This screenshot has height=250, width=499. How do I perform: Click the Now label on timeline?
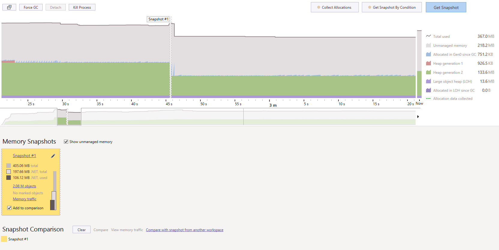pyautogui.click(x=419, y=103)
